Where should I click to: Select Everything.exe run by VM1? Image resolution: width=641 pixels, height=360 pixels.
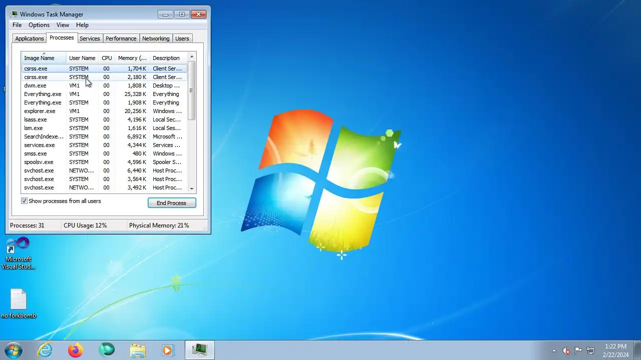[x=104, y=94]
